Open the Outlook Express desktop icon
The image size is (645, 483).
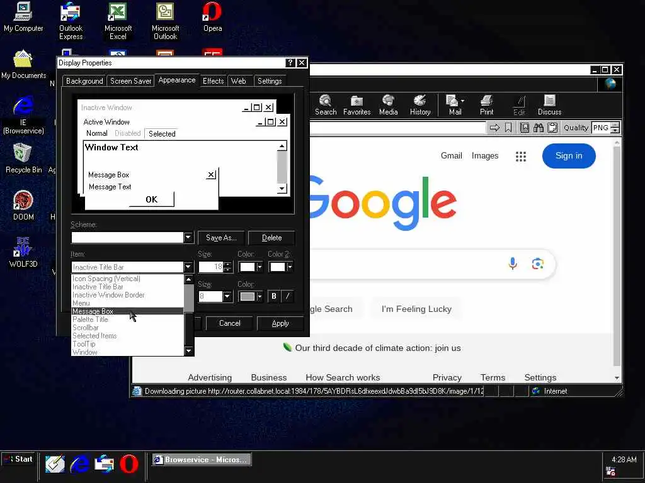coord(71,21)
